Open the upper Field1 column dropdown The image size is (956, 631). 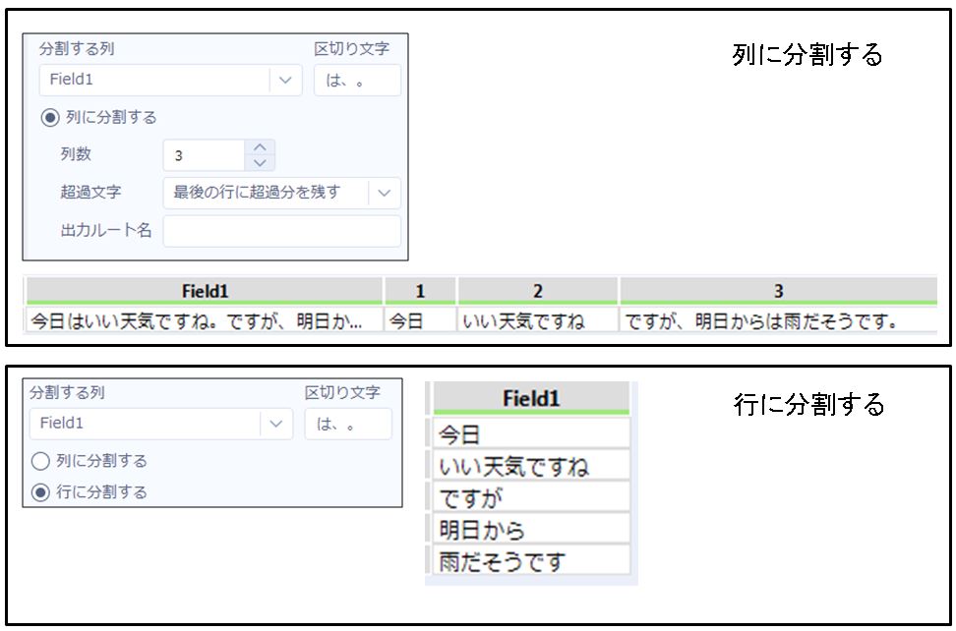285,80
